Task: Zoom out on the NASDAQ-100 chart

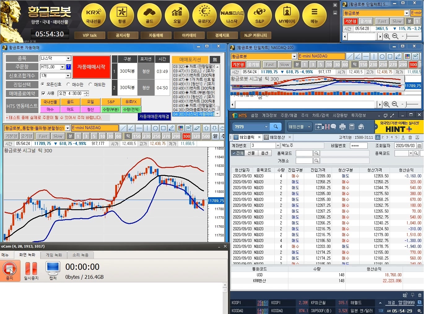Action: tap(395, 104)
